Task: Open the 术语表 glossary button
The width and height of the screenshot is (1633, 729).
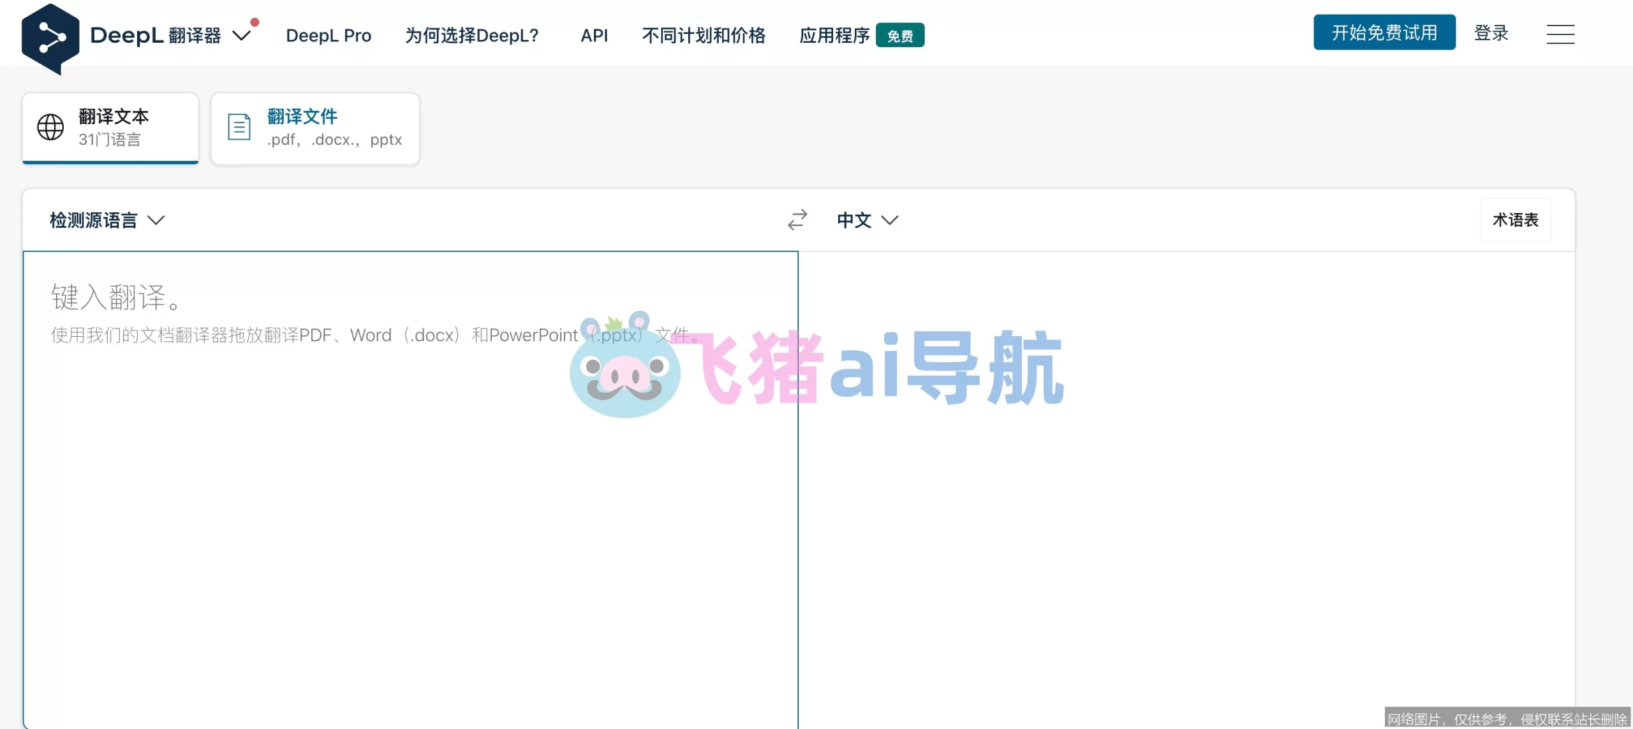Action: tap(1516, 220)
